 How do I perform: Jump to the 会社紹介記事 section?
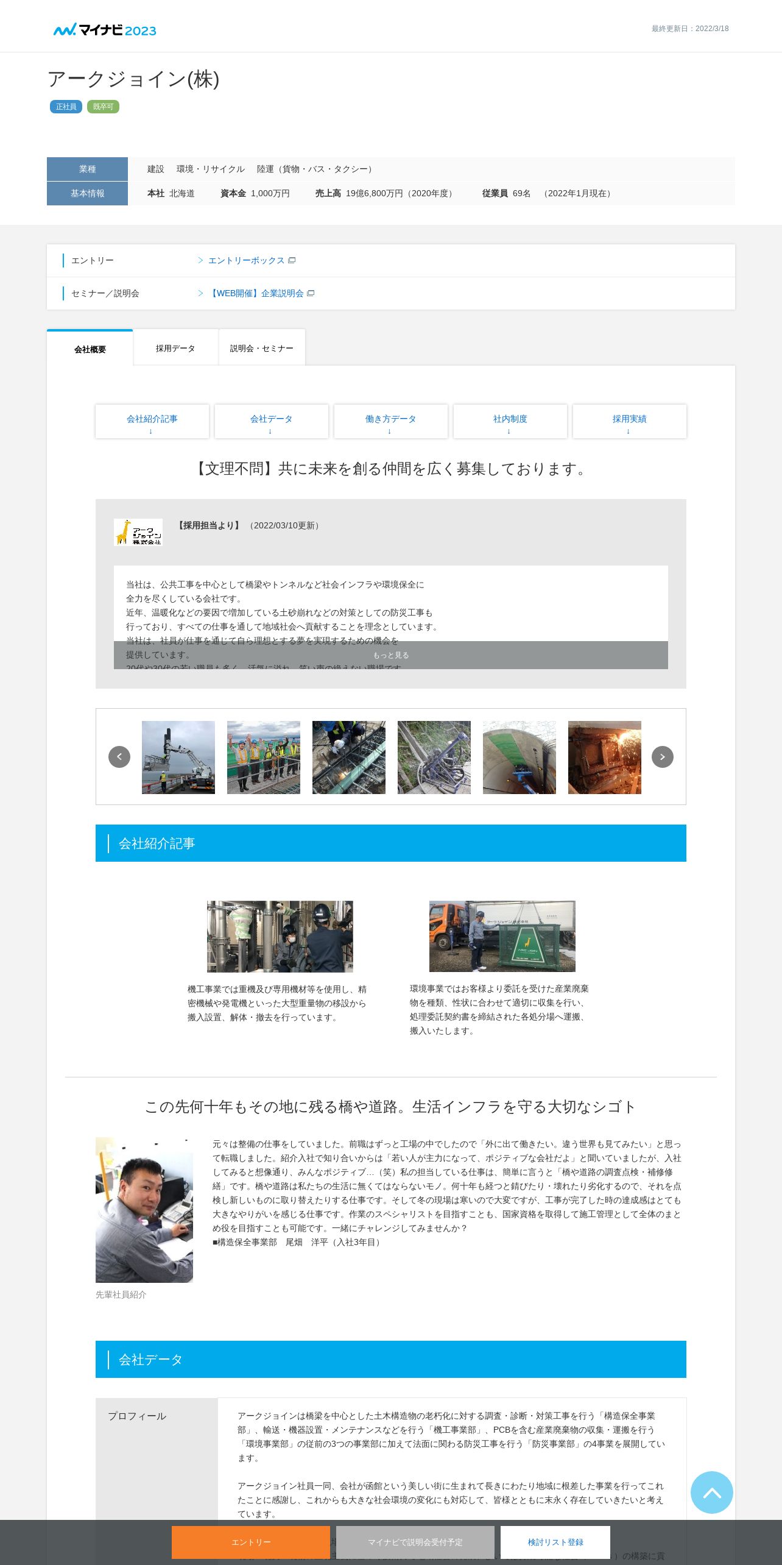[x=152, y=421]
